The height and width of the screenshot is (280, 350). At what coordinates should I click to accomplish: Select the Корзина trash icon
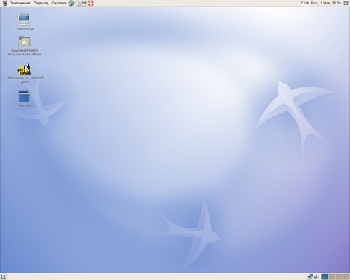(x=24, y=99)
